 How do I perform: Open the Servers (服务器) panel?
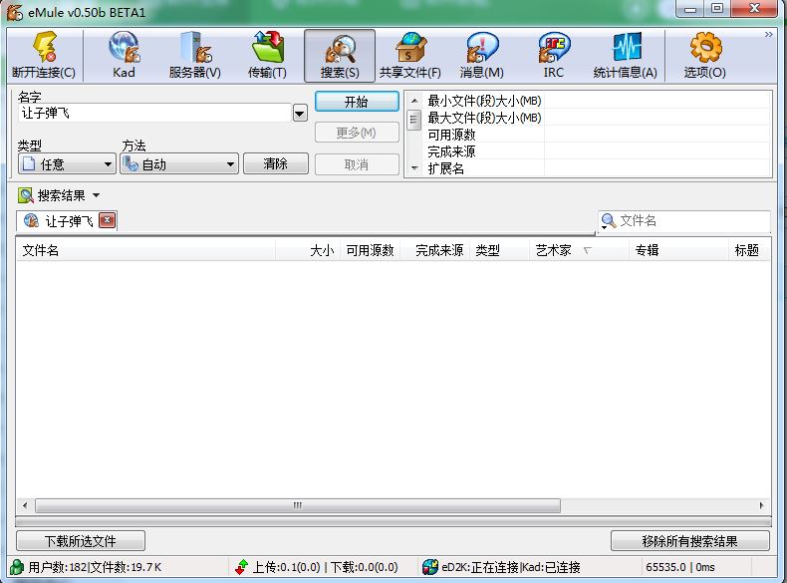coord(194,55)
